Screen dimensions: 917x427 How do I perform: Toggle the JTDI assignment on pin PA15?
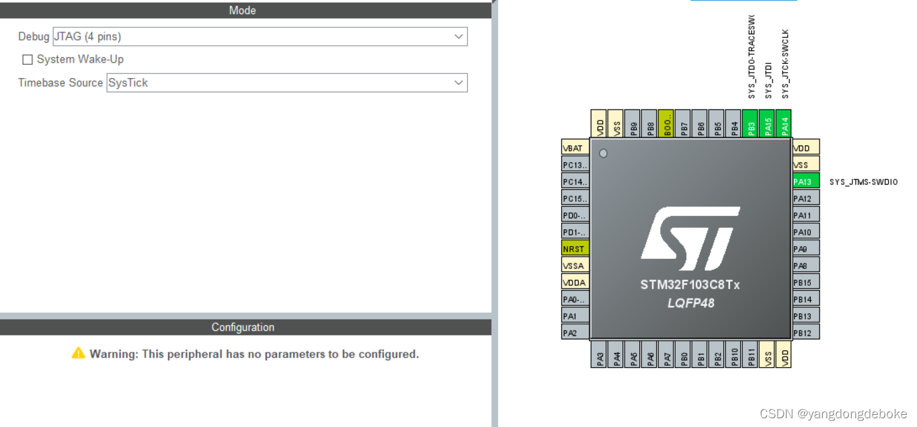(768, 124)
